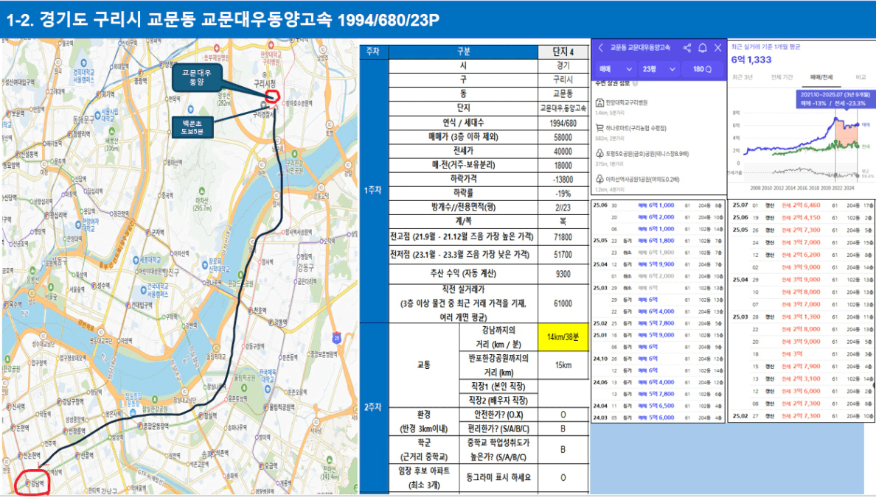Viewport: 876px width, 497px height.
Task: Click the cart icon beside 하나로마트
Action: [599, 127]
